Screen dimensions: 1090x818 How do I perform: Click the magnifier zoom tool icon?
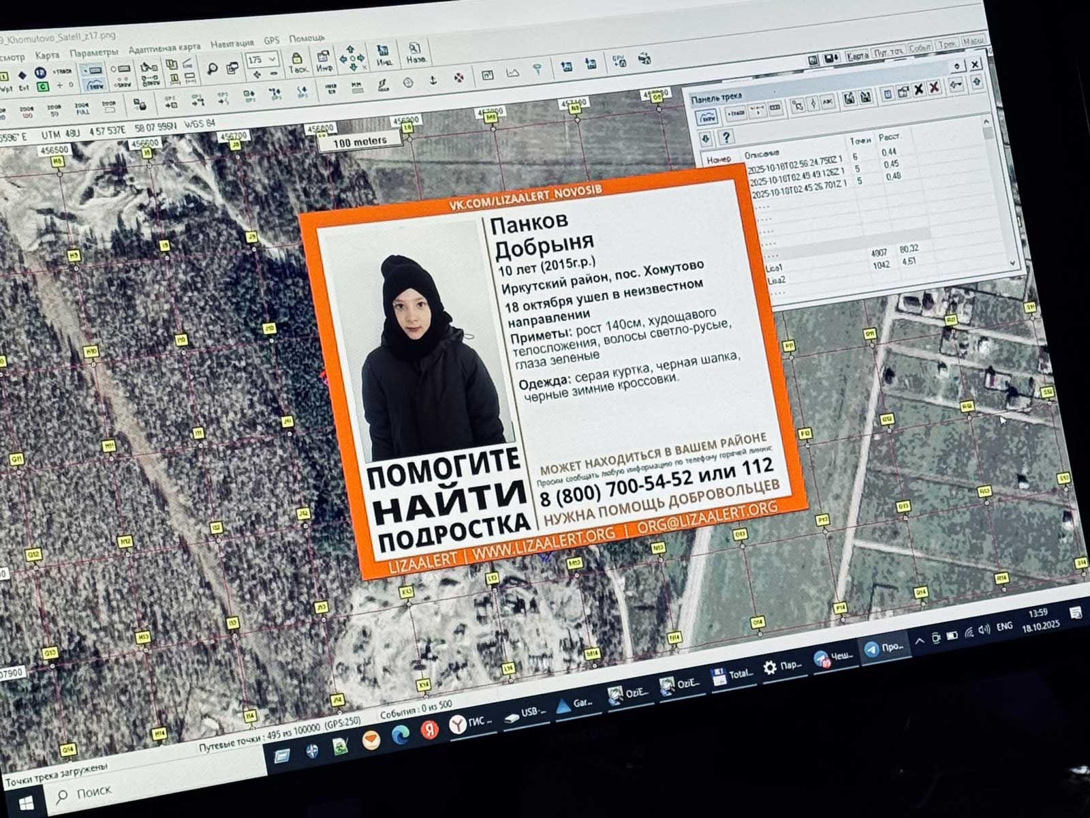tap(213, 68)
